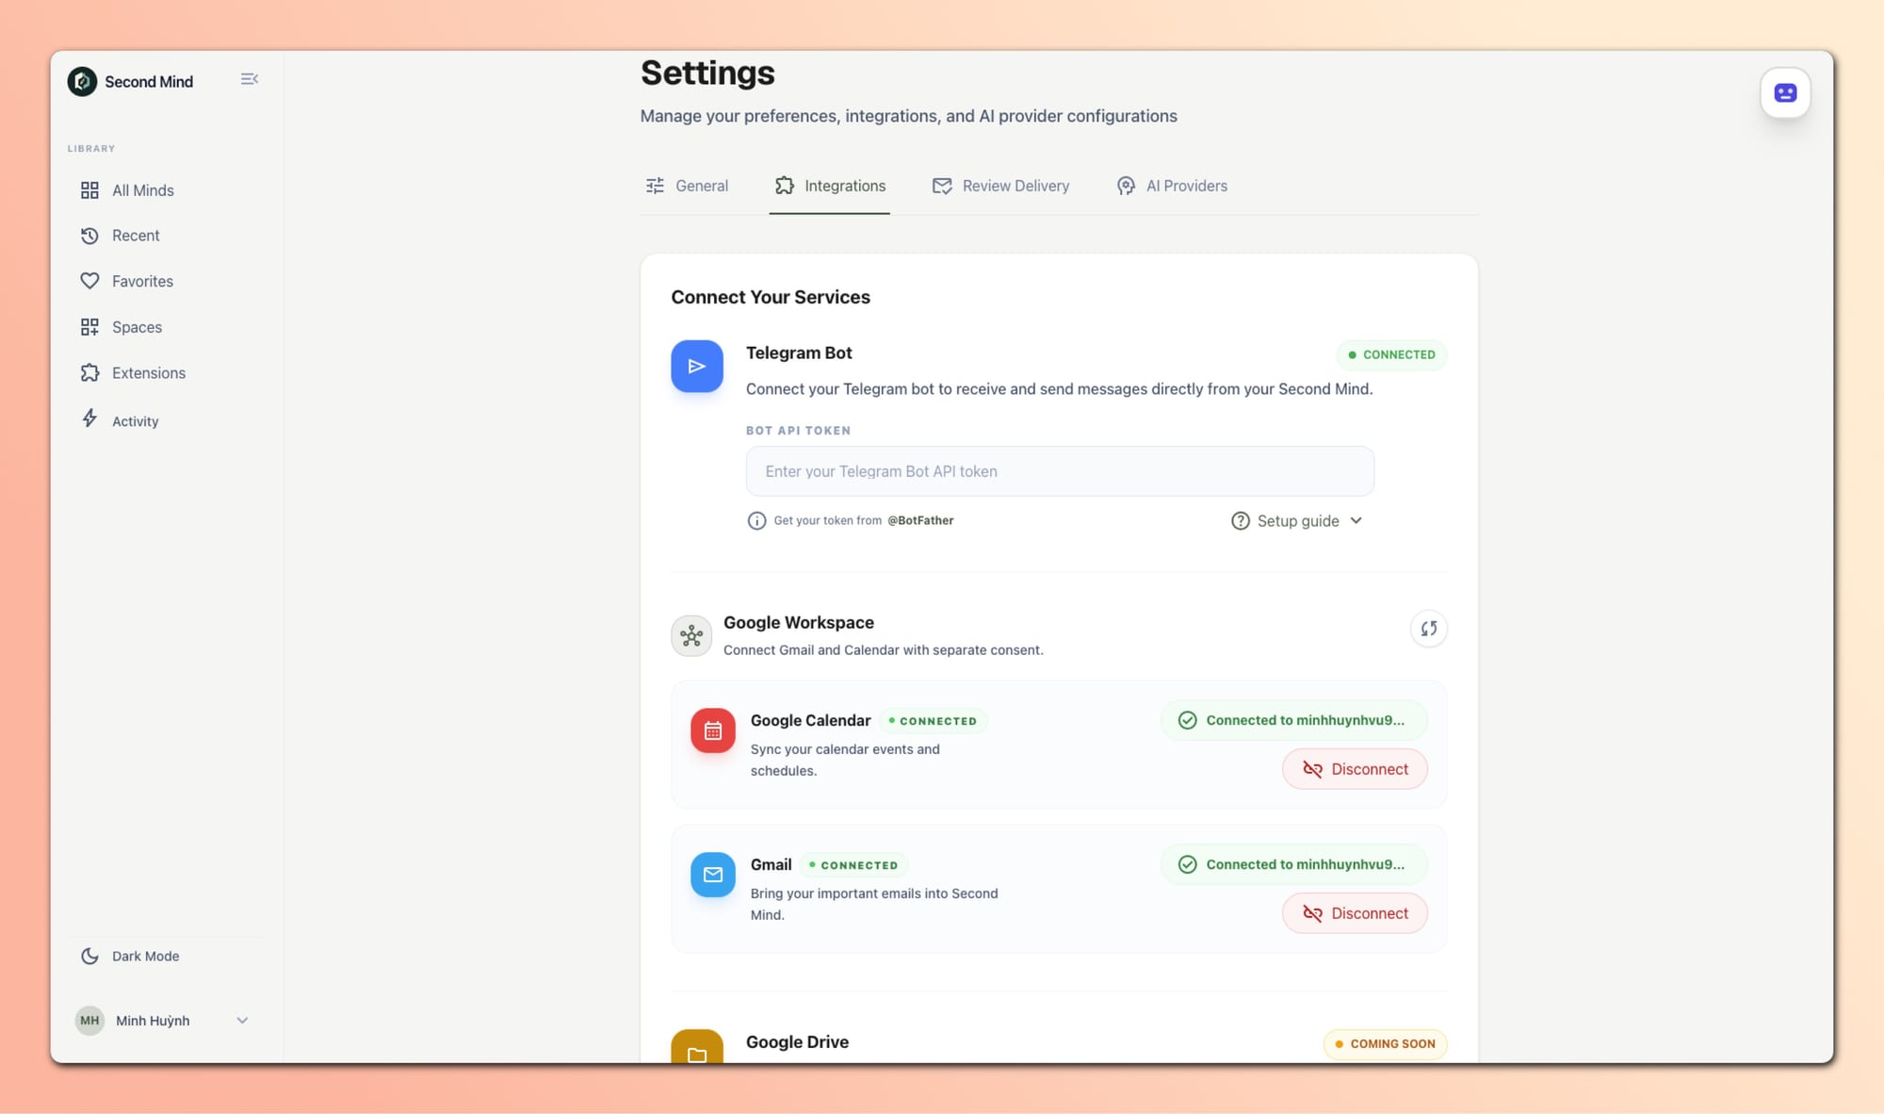Click the AI Providers head icon
This screenshot has height=1114, width=1884.
pyautogui.click(x=1126, y=186)
